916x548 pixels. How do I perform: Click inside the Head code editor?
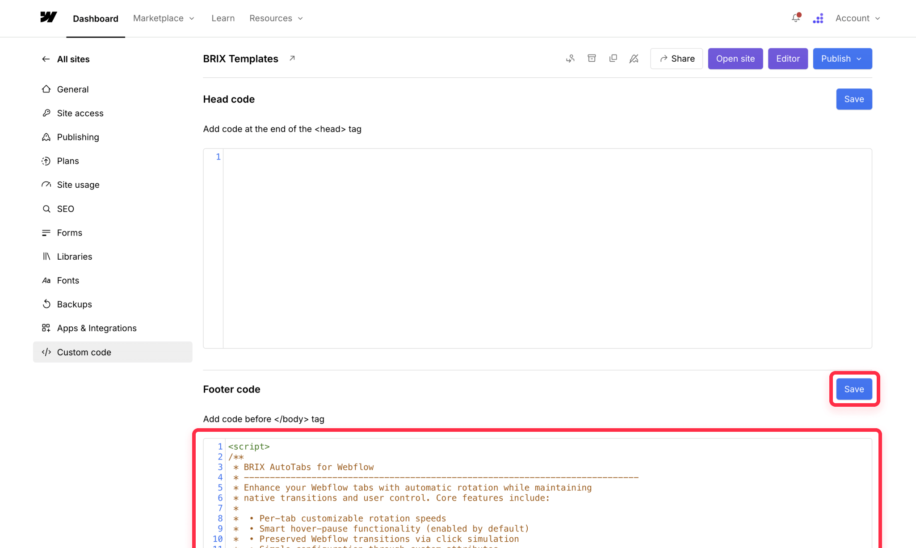pos(547,249)
